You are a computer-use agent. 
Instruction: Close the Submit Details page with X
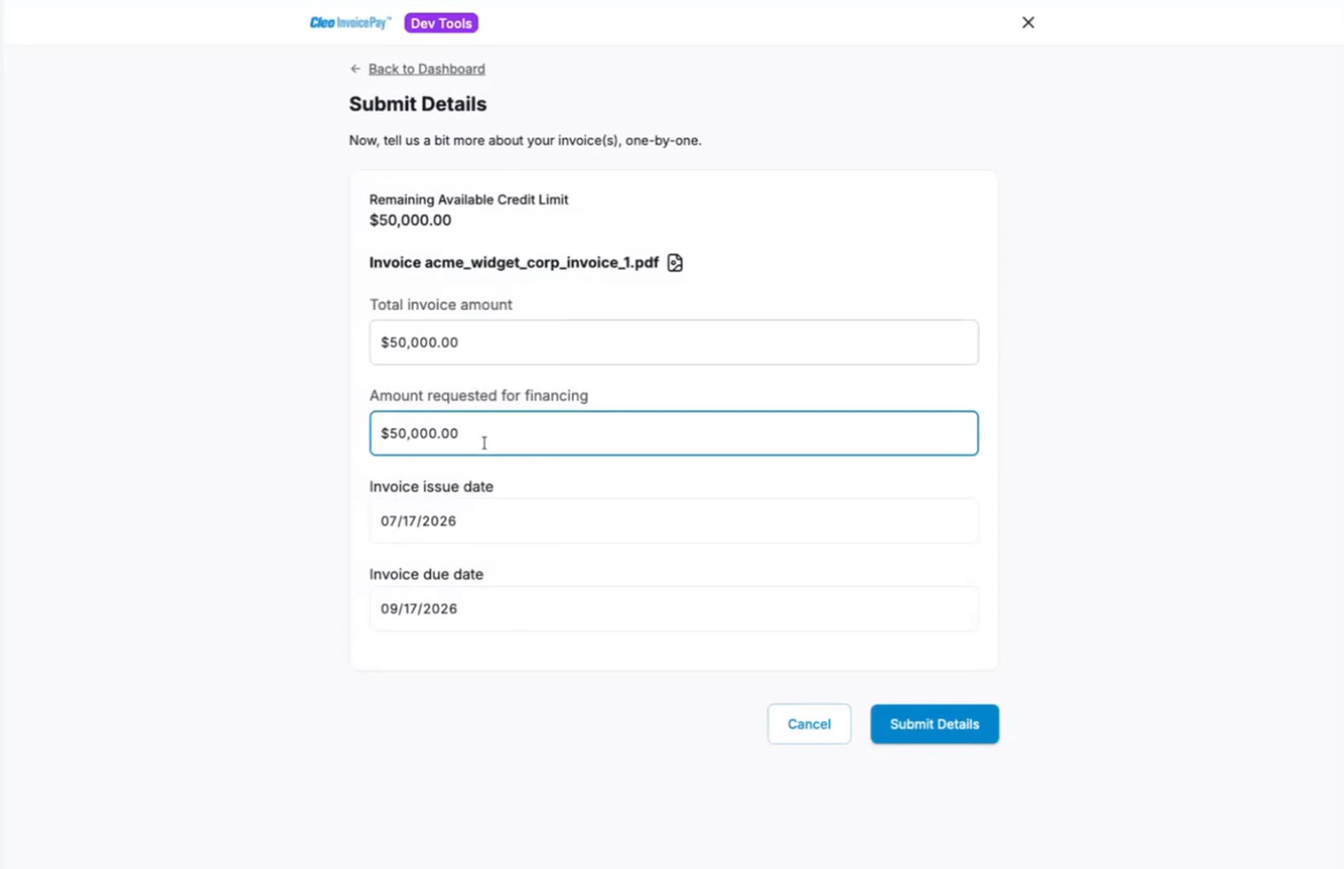1028,22
